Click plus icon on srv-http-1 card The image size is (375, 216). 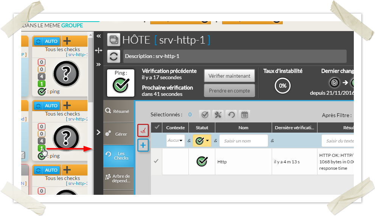(67, 41)
